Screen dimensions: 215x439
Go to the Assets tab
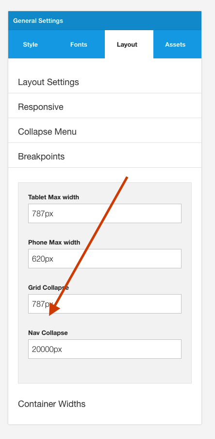[x=175, y=45]
